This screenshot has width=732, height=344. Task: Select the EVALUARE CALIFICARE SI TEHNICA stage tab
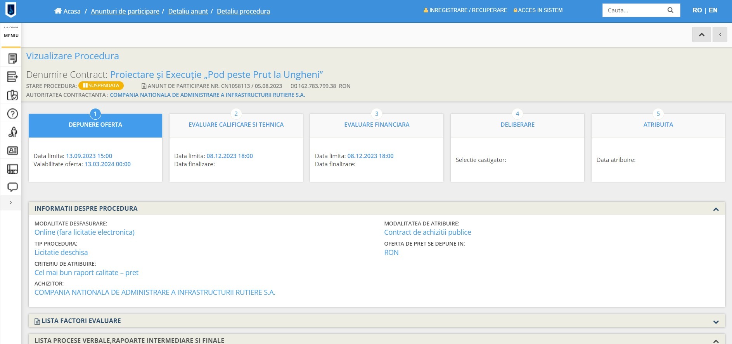tap(236, 126)
